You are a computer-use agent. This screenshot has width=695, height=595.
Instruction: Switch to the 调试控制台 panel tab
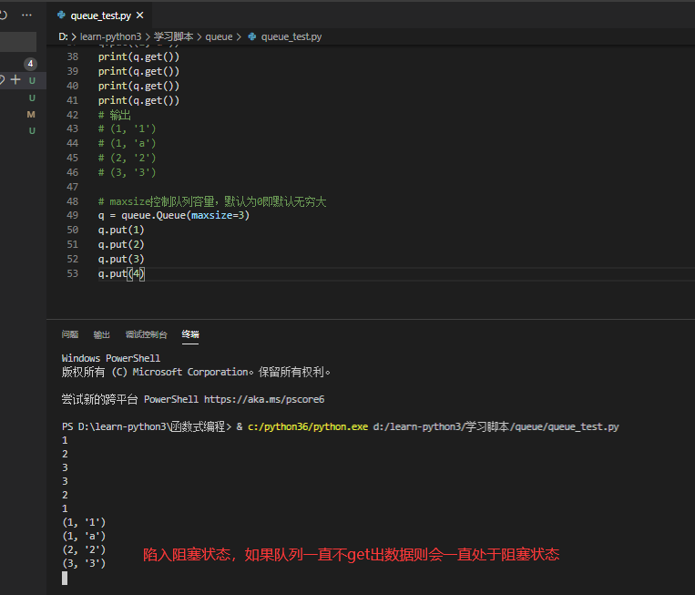click(147, 334)
